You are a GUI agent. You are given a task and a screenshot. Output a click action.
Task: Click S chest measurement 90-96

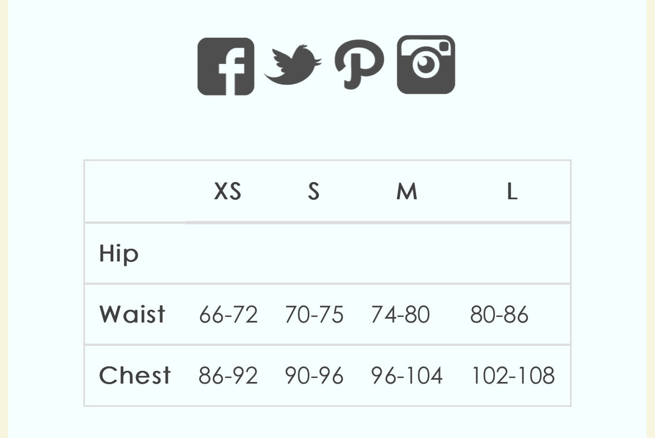(314, 376)
